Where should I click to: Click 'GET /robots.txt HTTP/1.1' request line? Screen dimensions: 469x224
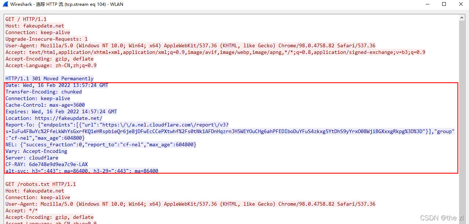click(41, 184)
